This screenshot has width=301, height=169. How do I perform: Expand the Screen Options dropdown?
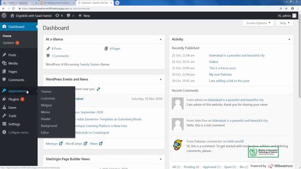click(258, 23)
